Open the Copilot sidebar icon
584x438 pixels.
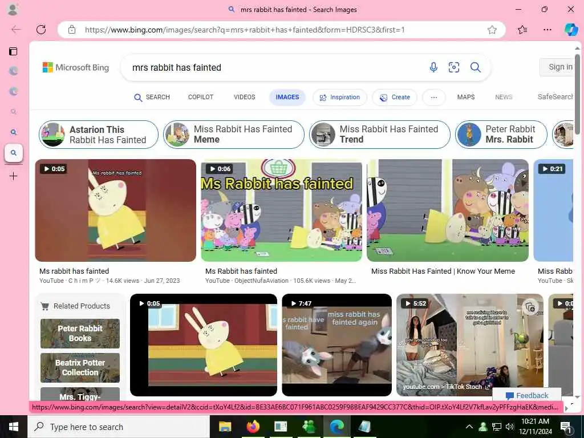point(570,30)
